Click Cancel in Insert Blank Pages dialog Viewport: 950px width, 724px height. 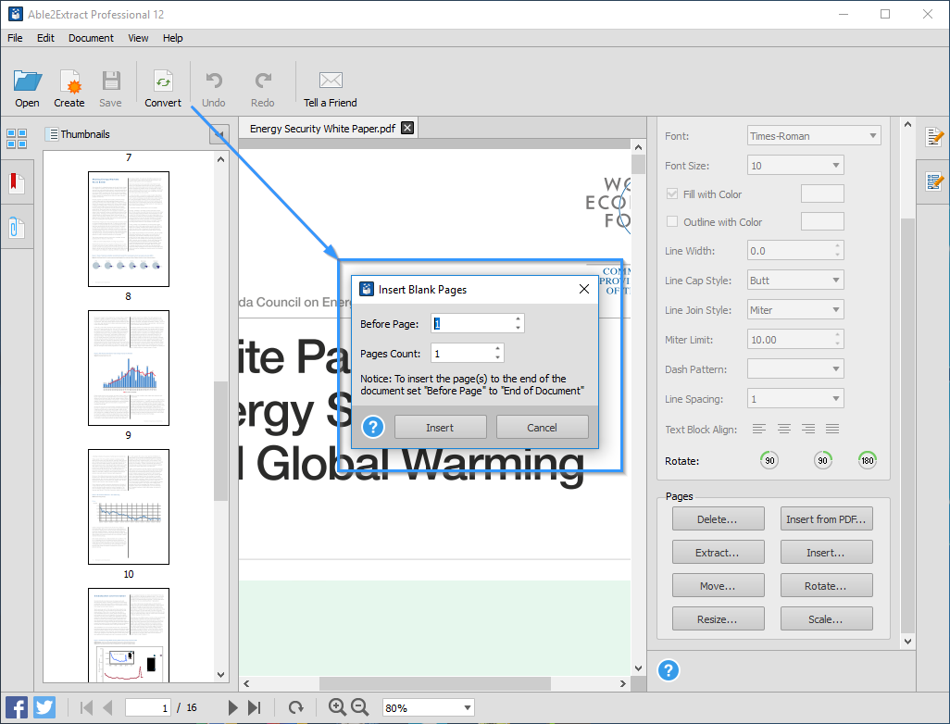(x=542, y=427)
